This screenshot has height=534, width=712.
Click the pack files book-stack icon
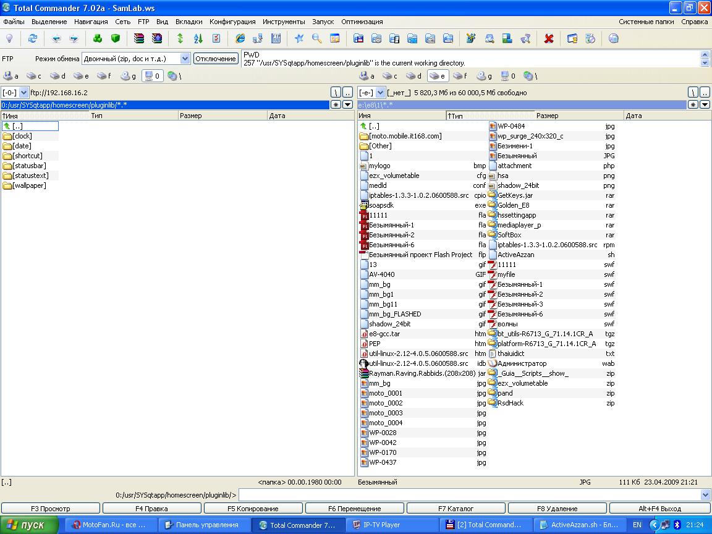(139, 38)
